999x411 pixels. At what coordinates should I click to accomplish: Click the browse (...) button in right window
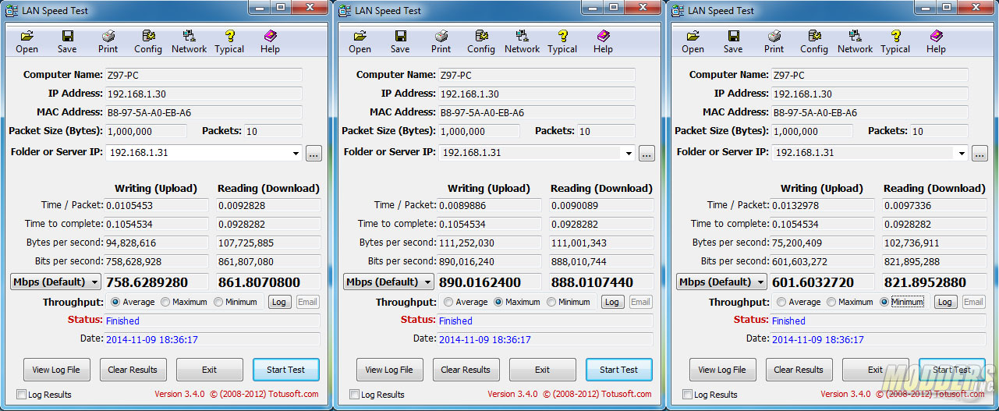point(980,154)
